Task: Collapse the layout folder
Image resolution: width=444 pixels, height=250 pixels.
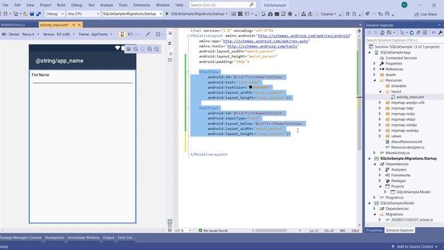Action: [380, 92]
